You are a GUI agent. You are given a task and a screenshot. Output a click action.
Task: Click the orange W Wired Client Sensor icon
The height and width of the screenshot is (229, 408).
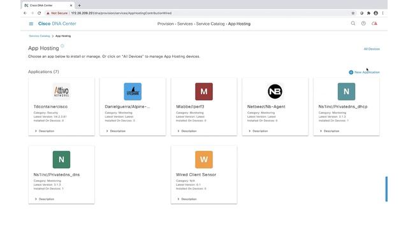tap(204, 160)
